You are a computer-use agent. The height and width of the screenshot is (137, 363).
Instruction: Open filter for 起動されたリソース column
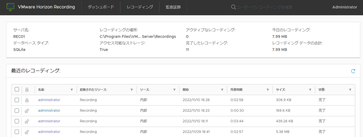[x=132, y=90]
